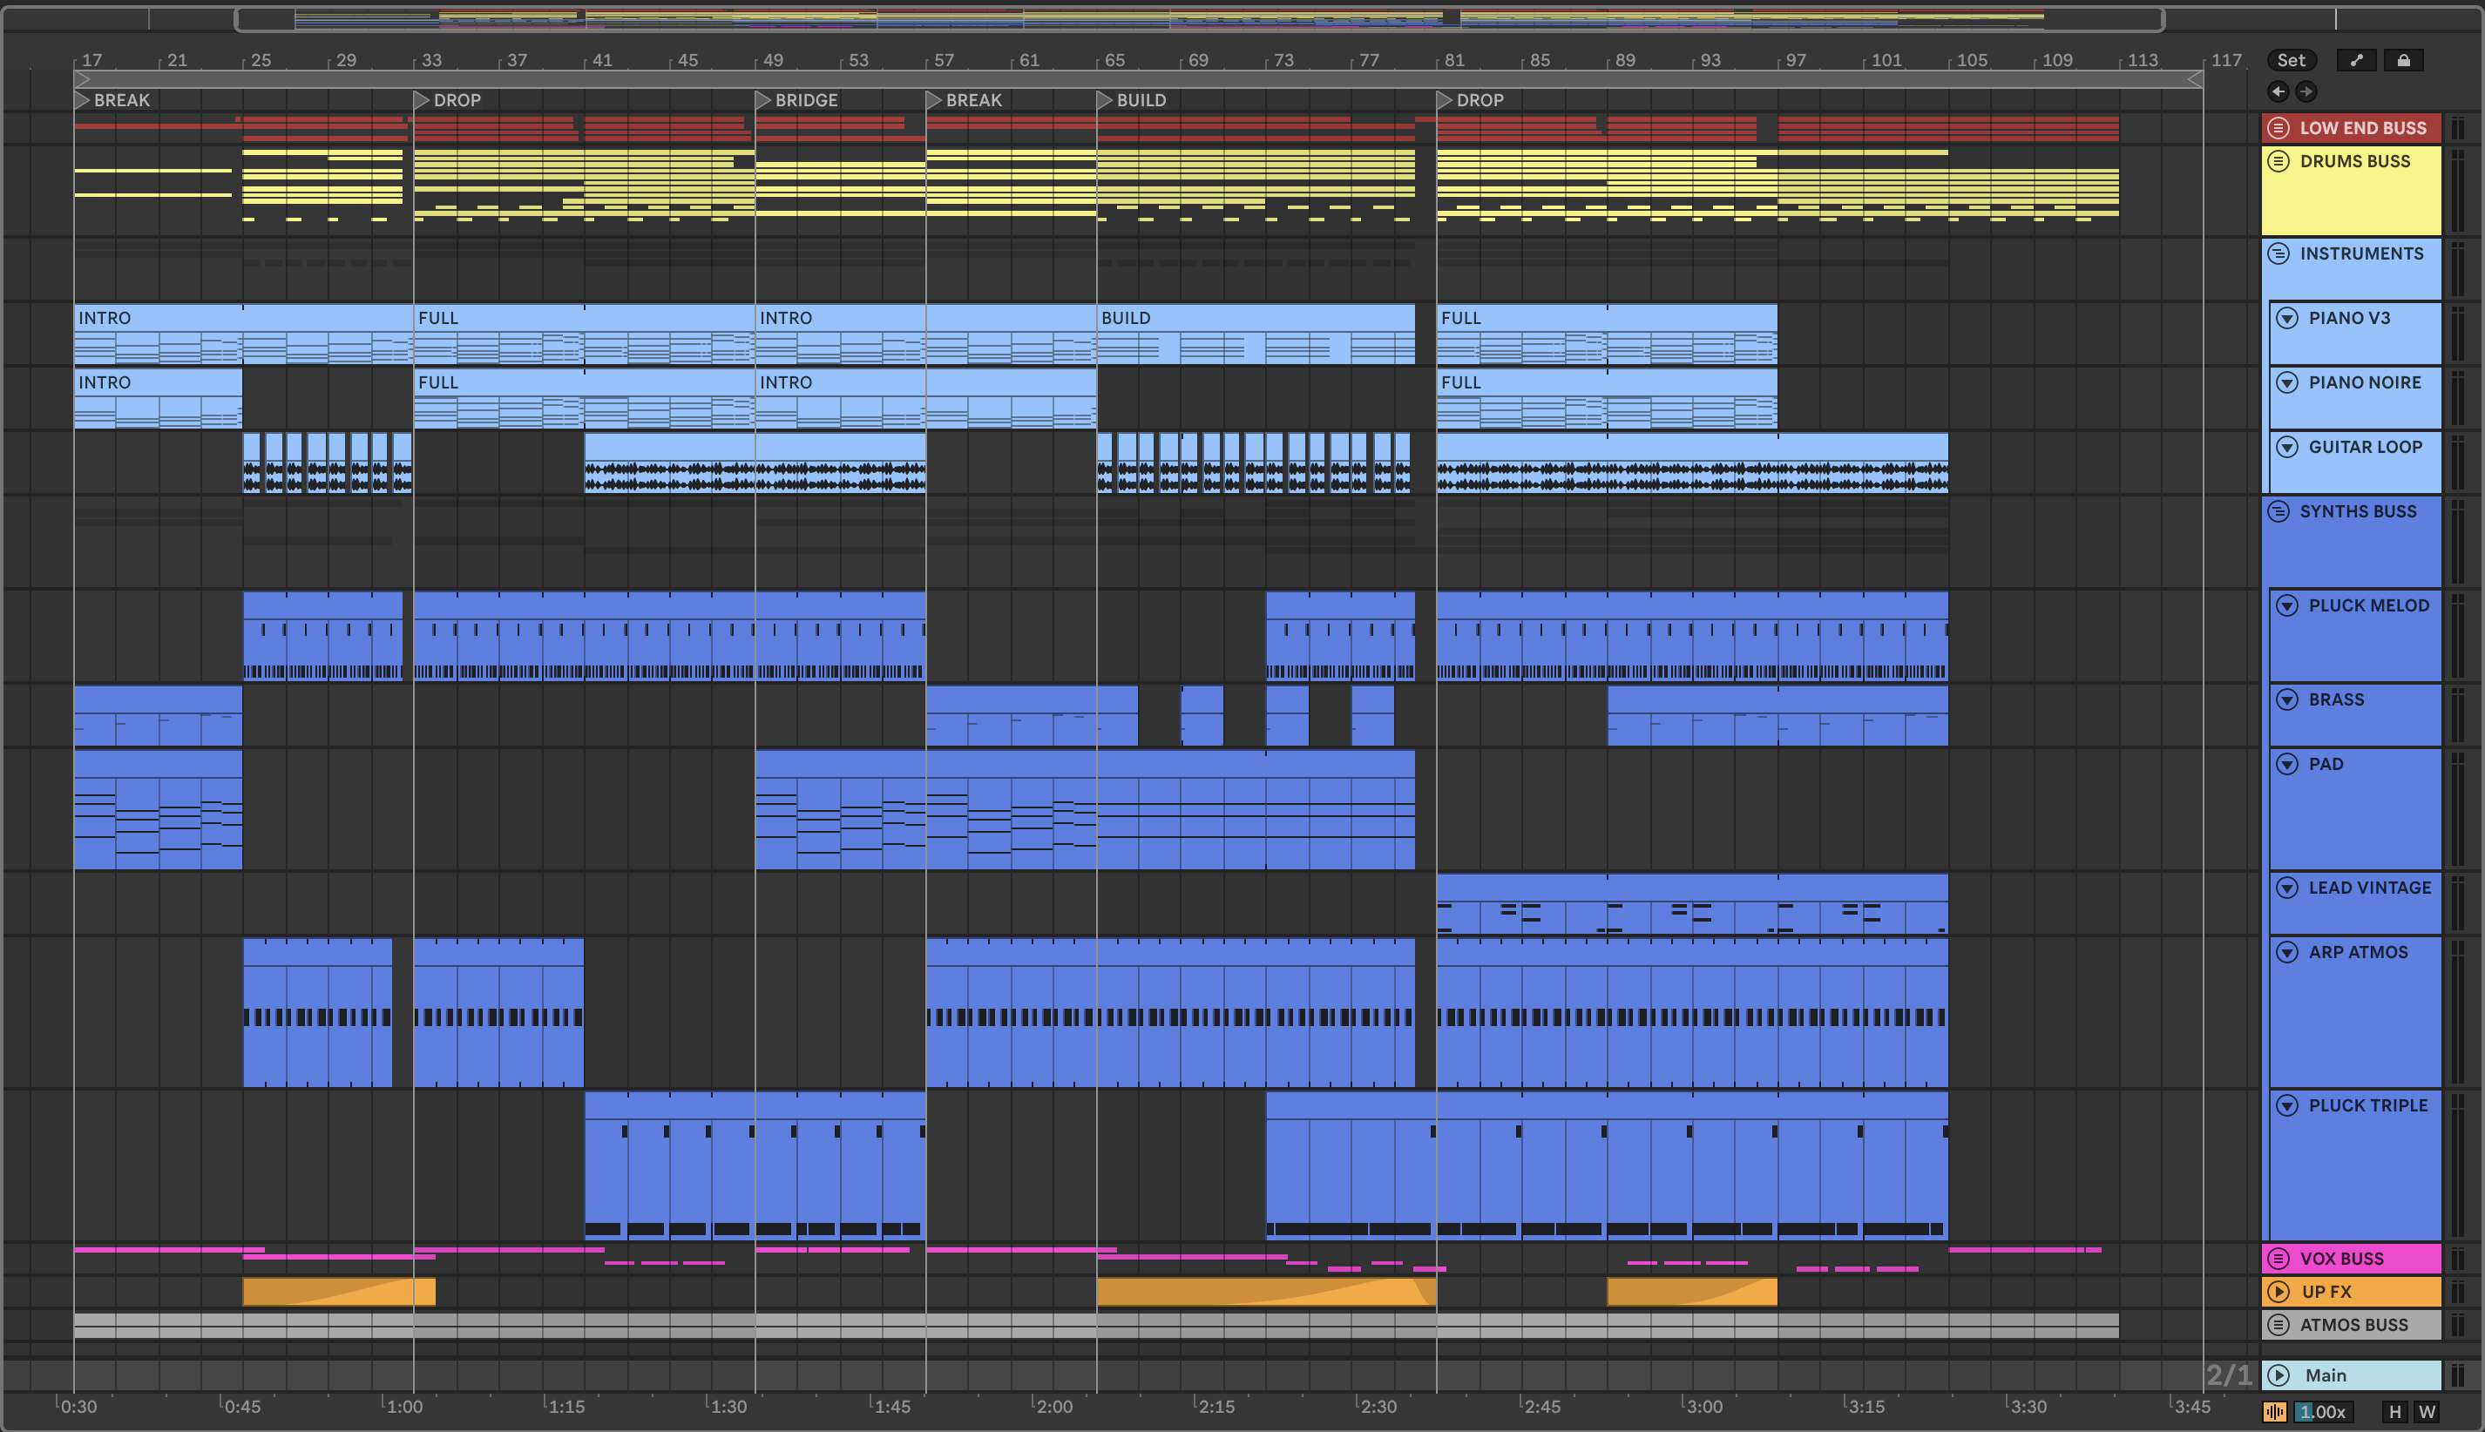Click the LOW END BUSS group icon
The height and width of the screenshot is (1432, 2485).
(x=2278, y=128)
